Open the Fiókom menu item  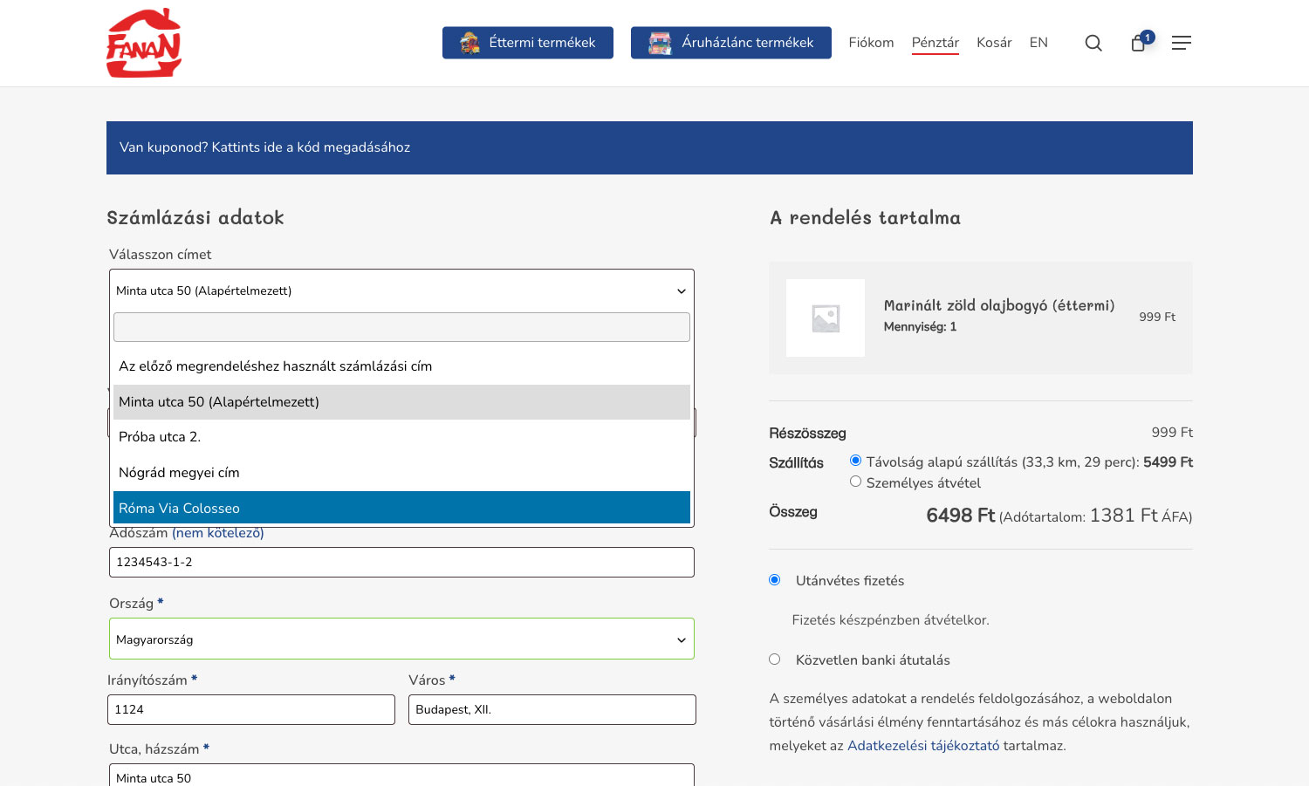(871, 43)
